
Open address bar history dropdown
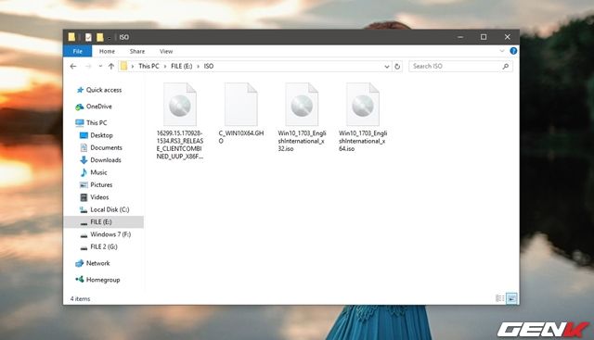[386, 67]
